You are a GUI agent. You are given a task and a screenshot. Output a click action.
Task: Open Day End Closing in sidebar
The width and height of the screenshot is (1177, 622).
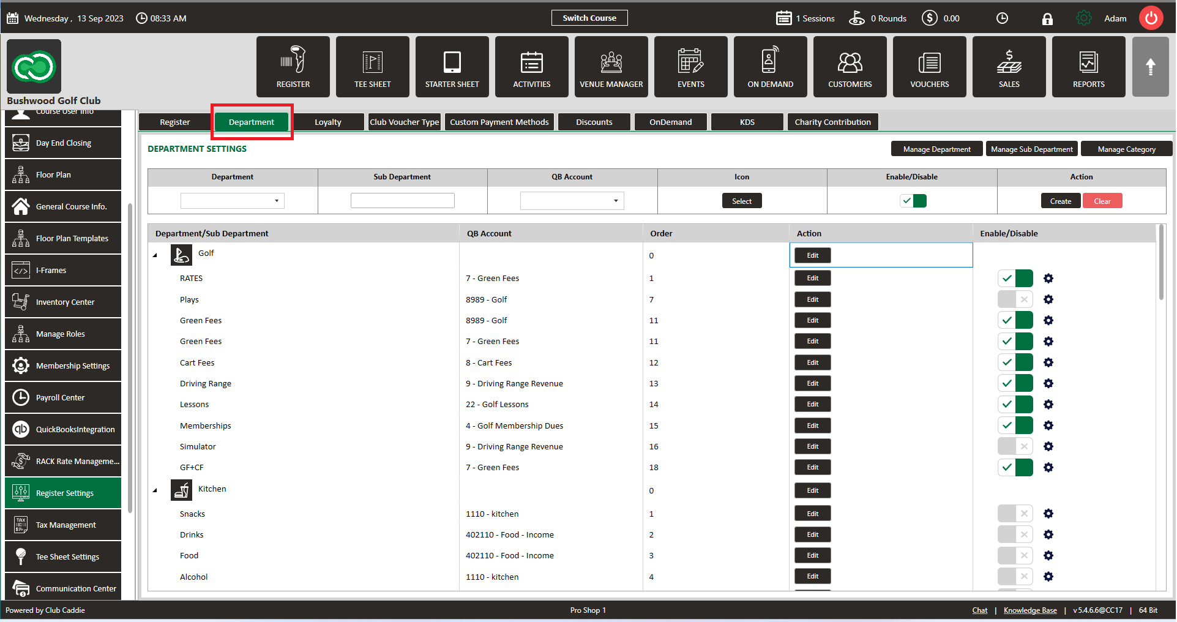point(63,143)
